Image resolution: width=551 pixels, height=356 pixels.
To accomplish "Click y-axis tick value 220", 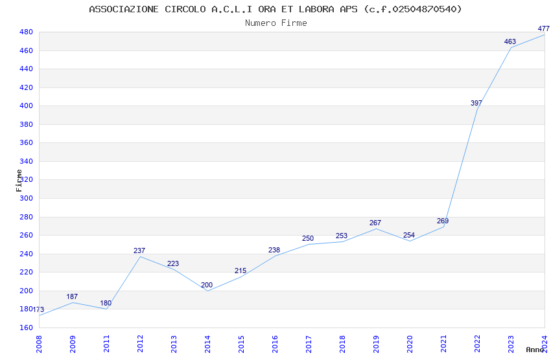I will point(27,272).
